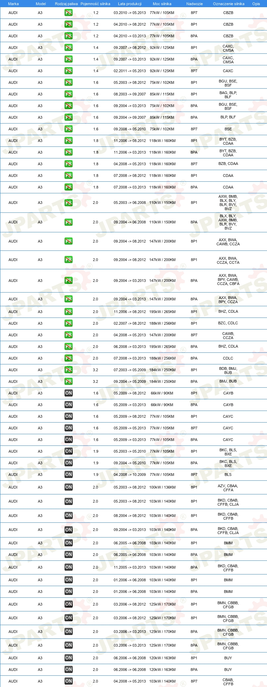Image resolution: width=267 pixels, height=687 pixels.
Task: Click petrol icon in AXX, BWA, CAWB, CCZA row
Action: coord(69,241)
